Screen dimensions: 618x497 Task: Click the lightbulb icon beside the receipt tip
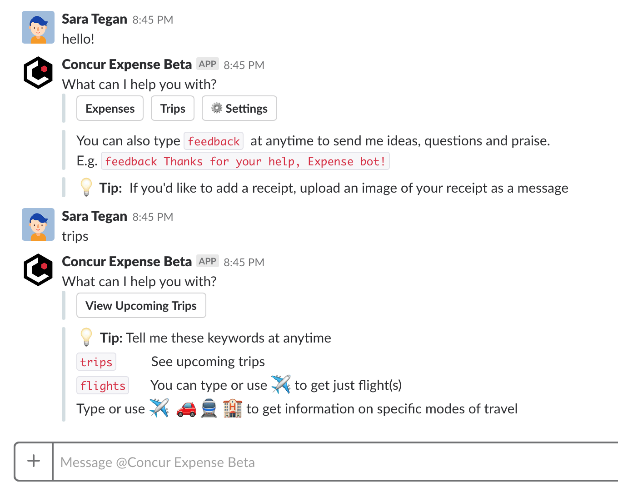(x=86, y=187)
